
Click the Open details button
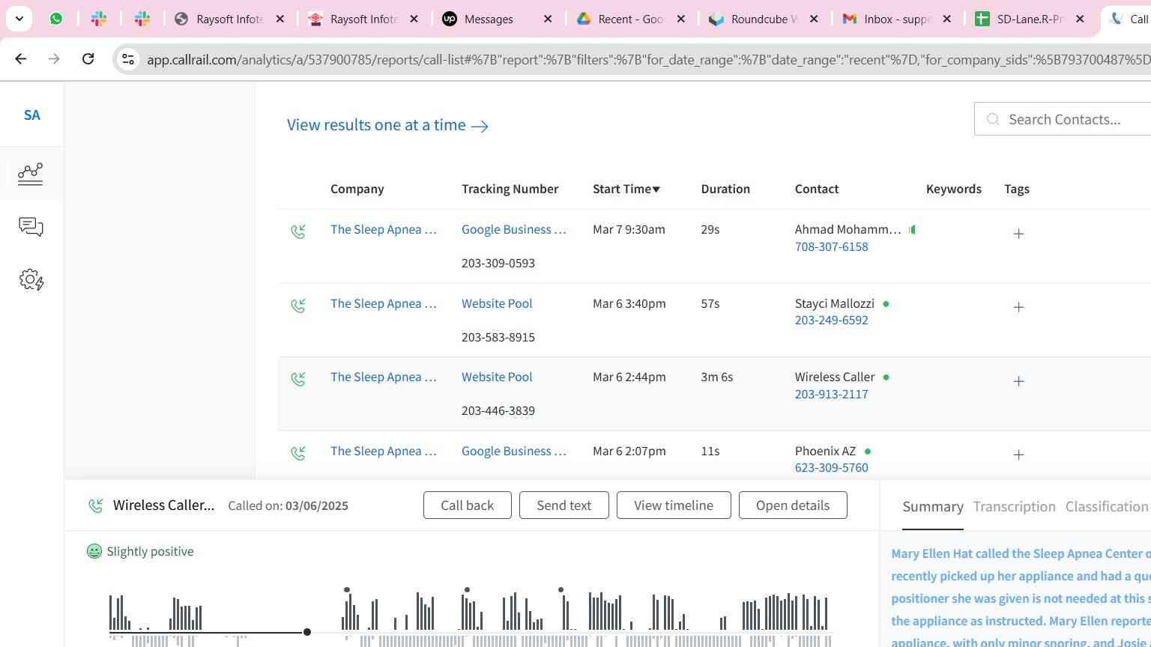click(x=793, y=505)
